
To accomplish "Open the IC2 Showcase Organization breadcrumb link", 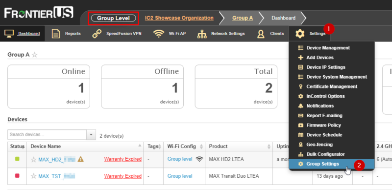I will (x=179, y=18).
